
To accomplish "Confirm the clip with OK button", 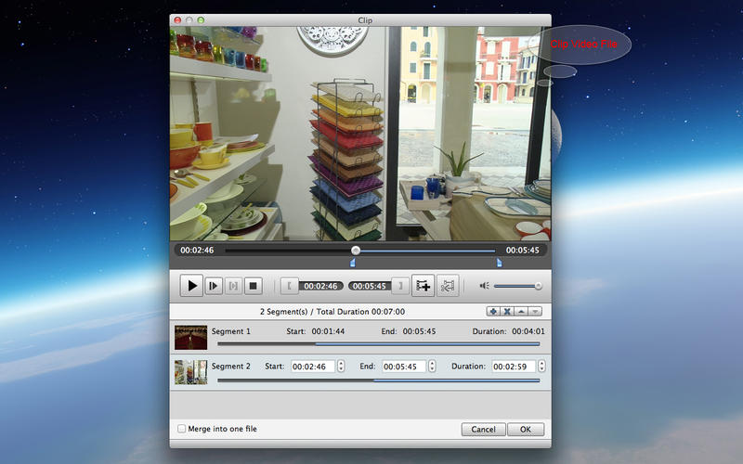I will [526, 430].
